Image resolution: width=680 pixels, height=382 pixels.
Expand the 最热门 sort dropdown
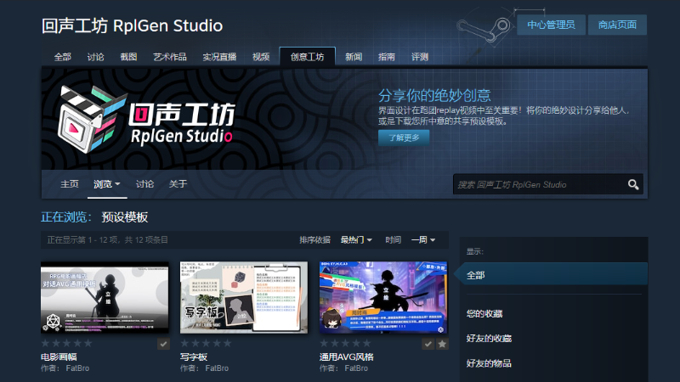coord(356,240)
